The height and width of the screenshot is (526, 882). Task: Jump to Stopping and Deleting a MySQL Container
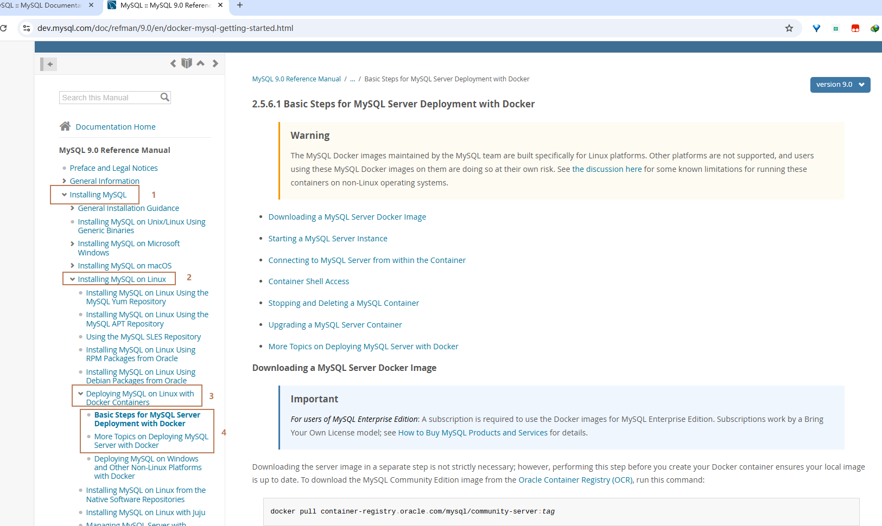[x=344, y=303]
